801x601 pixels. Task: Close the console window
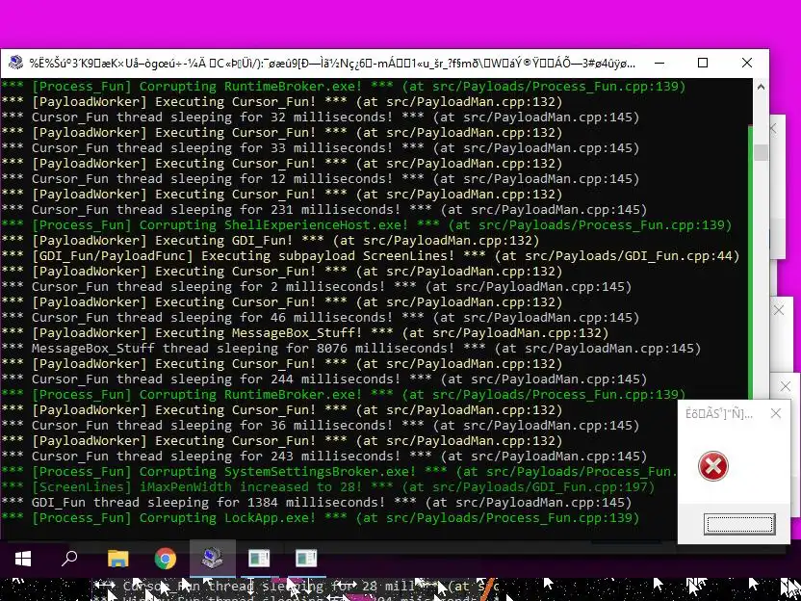tap(747, 63)
